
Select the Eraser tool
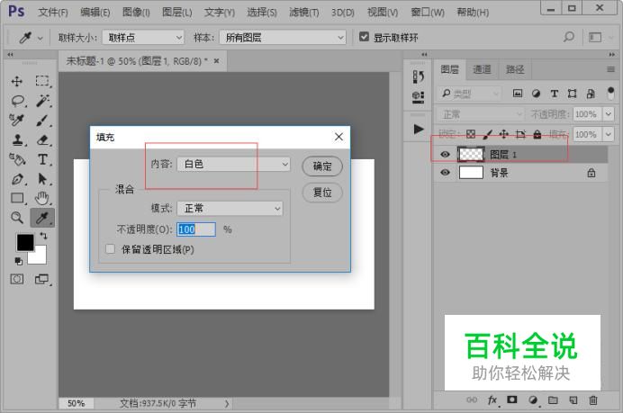tap(42, 139)
